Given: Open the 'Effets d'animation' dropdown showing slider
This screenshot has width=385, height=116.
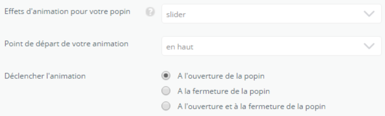Looking at the screenshot, I should pyautogui.click(x=271, y=14).
